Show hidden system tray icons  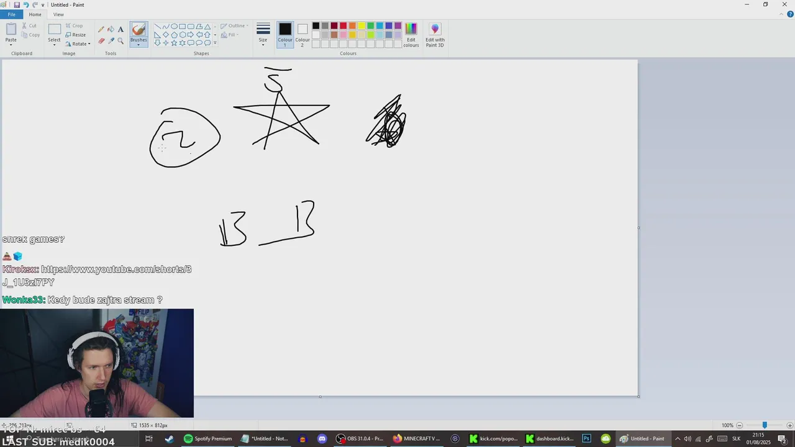click(x=677, y=439)
